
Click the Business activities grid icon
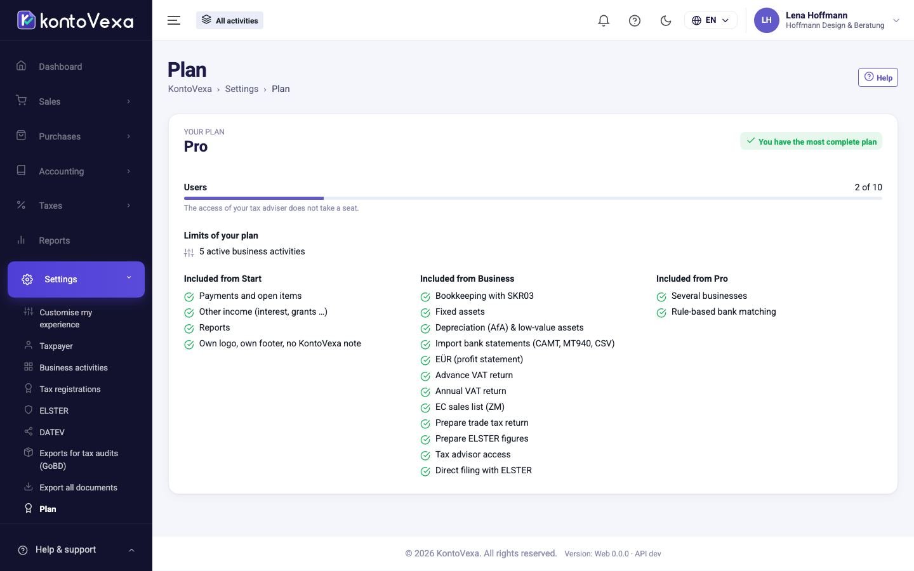click(x=28, y=367)
